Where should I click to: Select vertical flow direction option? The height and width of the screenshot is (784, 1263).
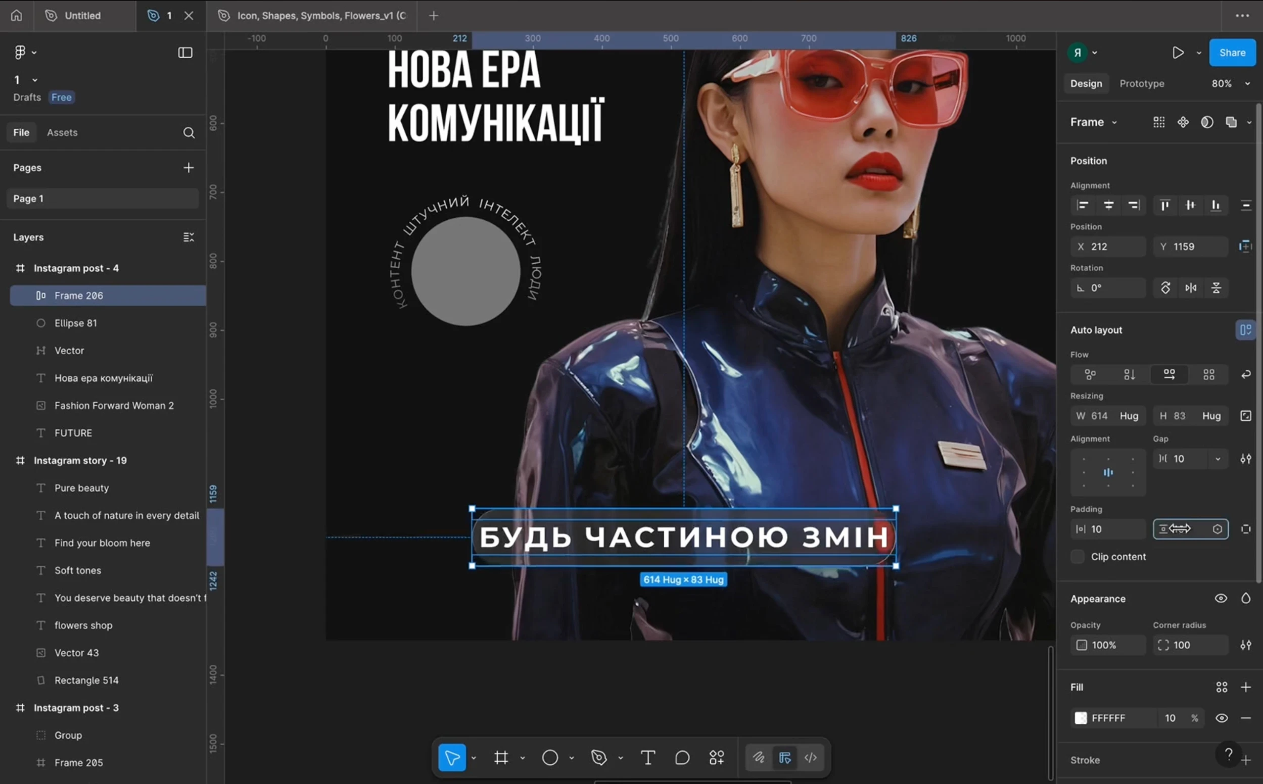click(1130, 374)
